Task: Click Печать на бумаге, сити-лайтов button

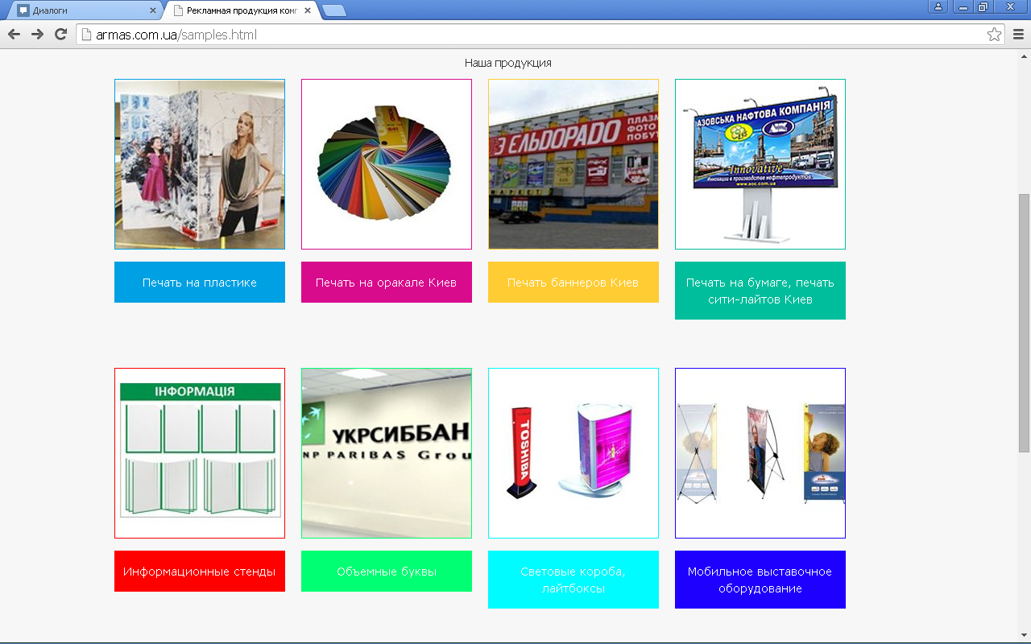Action: click(760, 291)
